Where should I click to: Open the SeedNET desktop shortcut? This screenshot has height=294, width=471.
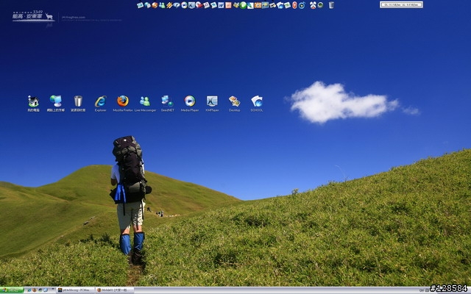pyautogui.click(x=167, y=101)
